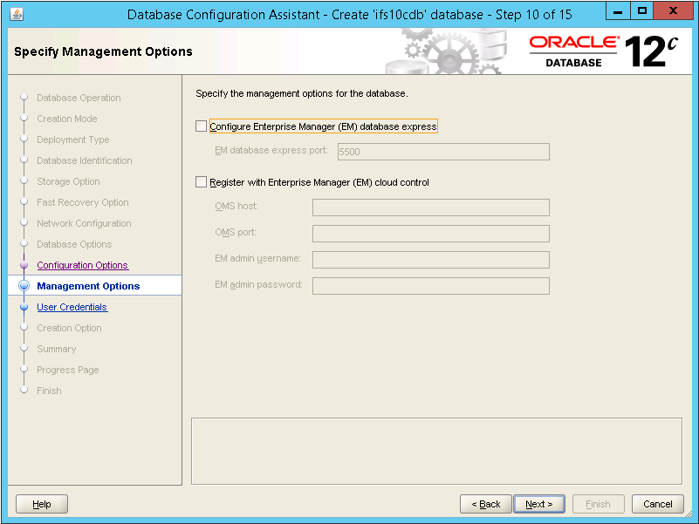Go to User Credentials step link

72,307
